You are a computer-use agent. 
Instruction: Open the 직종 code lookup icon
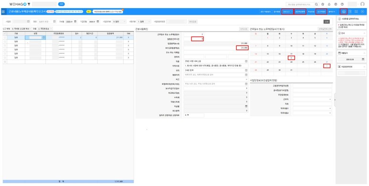[246, 61]
